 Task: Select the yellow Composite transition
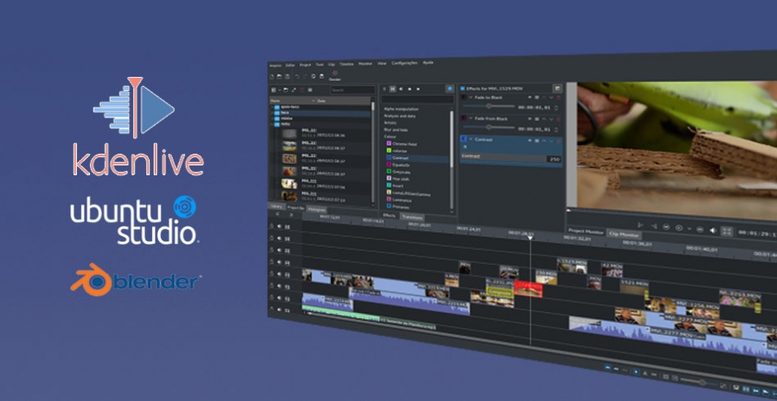[499, 293]
